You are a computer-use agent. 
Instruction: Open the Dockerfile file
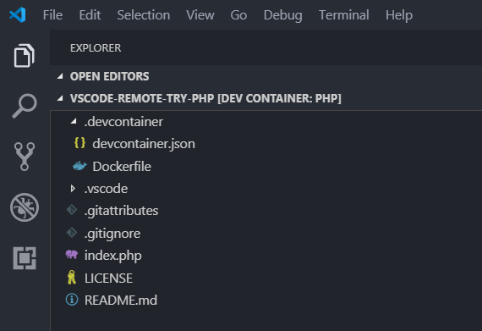click(122, 167)
